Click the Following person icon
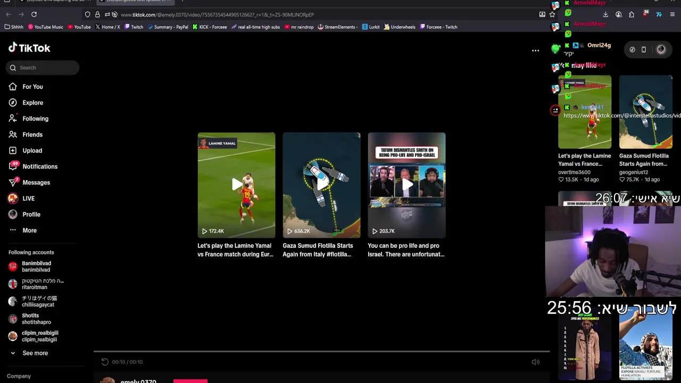Image resolution: width=681 pixels, height=383 pixels. coord(13,119)
